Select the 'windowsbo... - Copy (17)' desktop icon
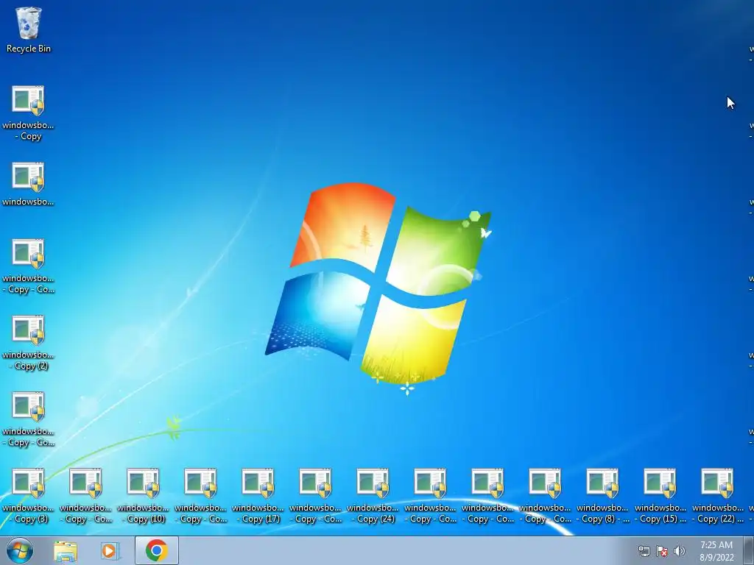Viewport: 754px width, 565px height. (x=258, y=496)
